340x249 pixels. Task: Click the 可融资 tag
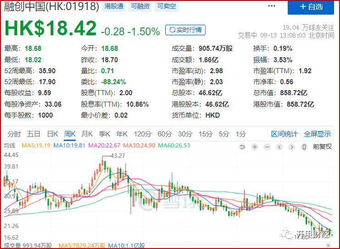(x=140, y=6)
